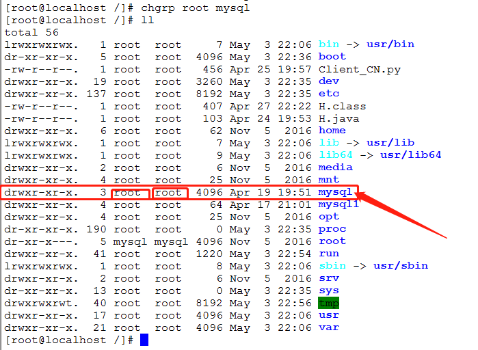The height and width of the screenshot is (350, 478).
Task: Click the time '22:56' on tmp row
Action: click(295, 303)
